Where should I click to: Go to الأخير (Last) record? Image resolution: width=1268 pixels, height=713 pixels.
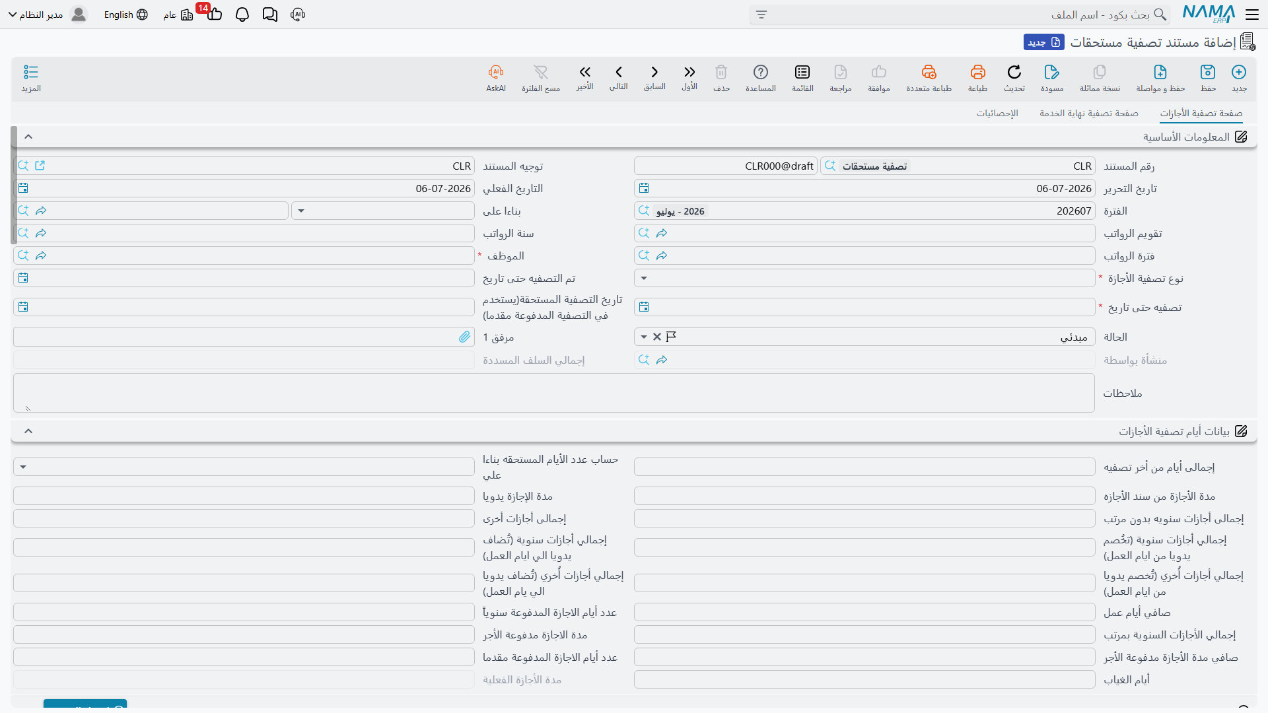point(584,72)
